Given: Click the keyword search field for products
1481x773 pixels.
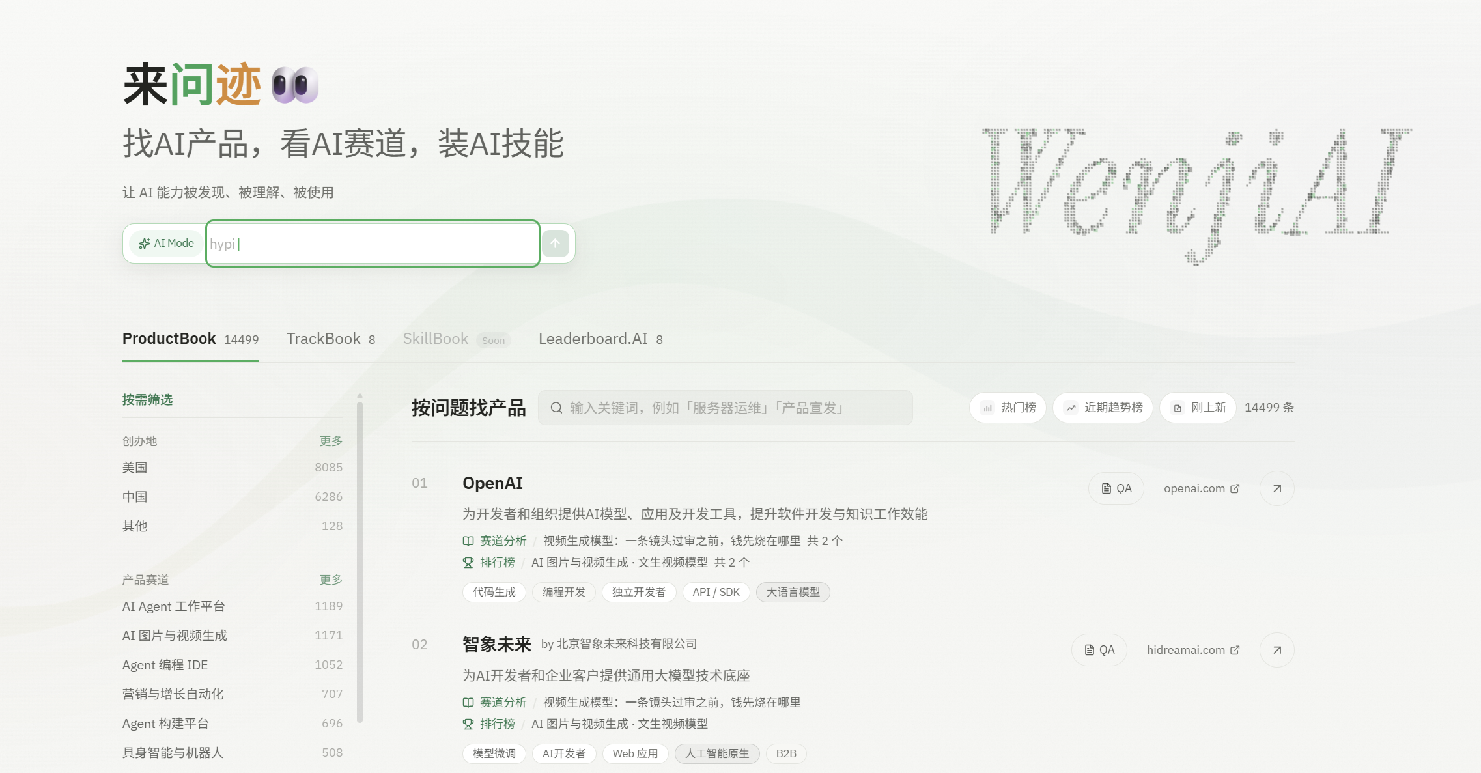Looking at the screenshot, I should point(726,408).
